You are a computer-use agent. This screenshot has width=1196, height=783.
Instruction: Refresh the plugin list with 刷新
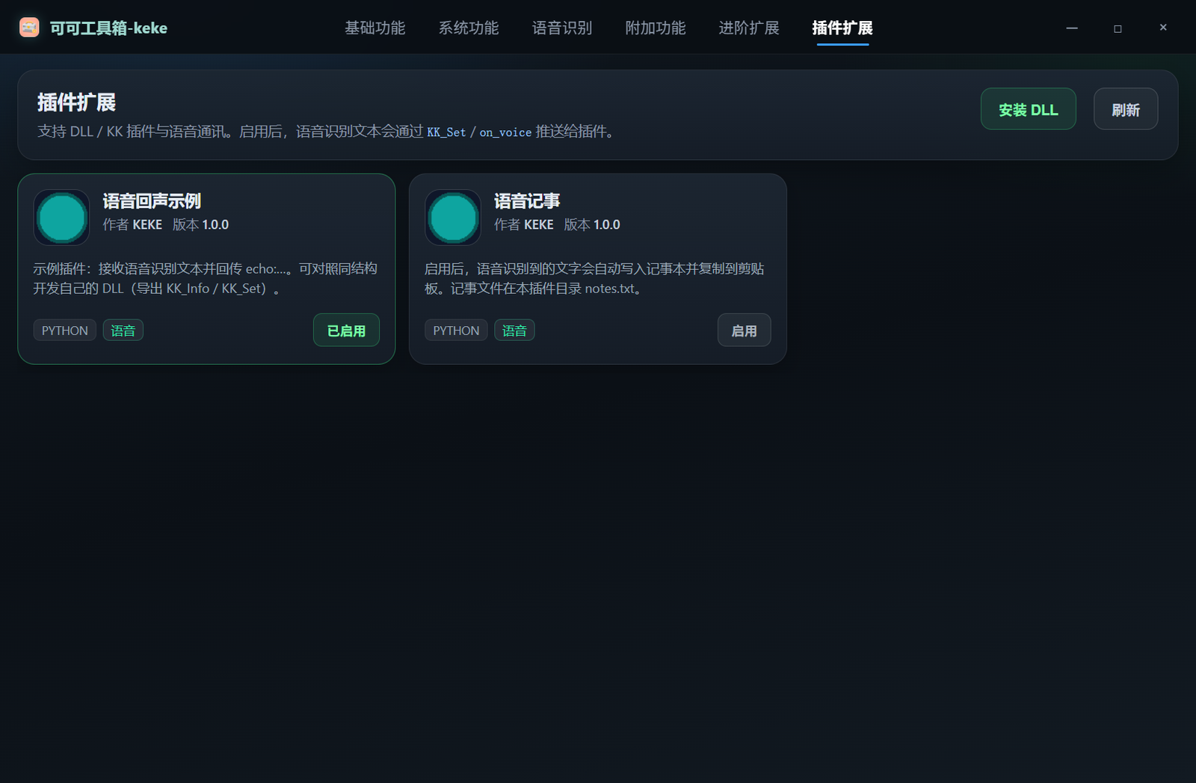click(1126, 109)
